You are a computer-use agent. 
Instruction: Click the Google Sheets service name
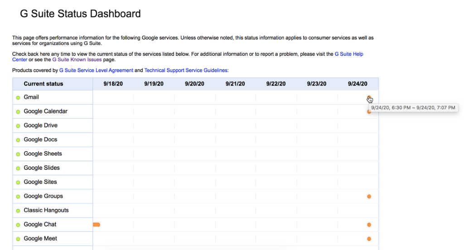[43, 154]
